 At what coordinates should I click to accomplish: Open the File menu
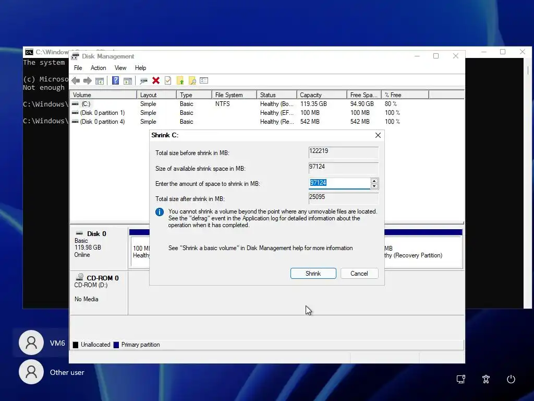78,68
